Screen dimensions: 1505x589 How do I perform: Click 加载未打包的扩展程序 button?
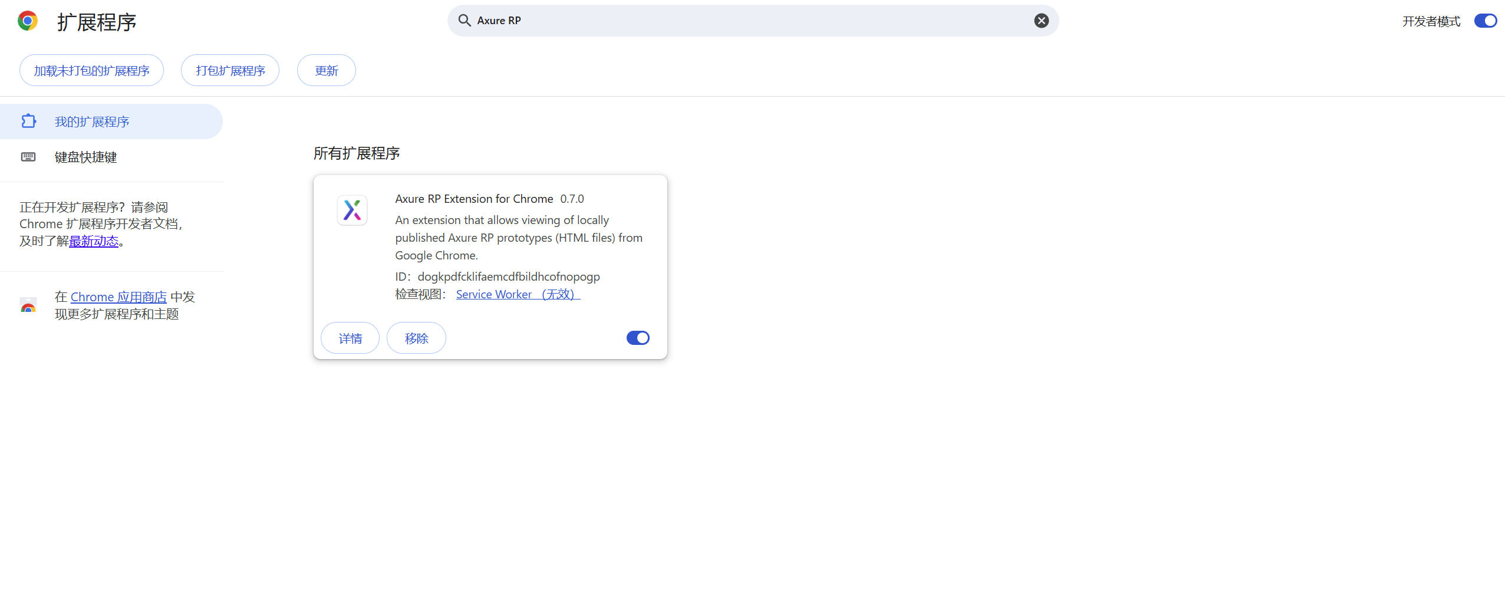pyautogui.click(x=91, y=71)
